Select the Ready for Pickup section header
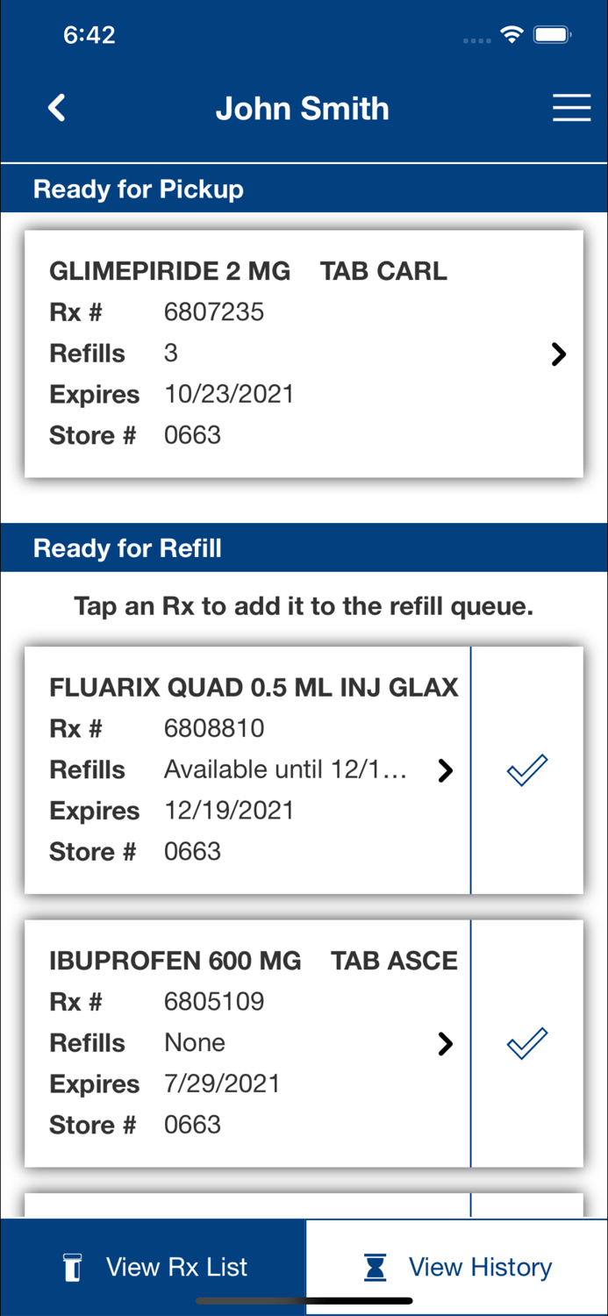Screen dimensions: 608x1316 coord(138,189)
